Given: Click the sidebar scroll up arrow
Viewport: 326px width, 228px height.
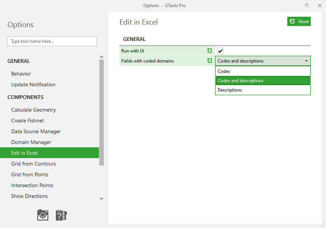Looking at the screenshot, I should point(102,57).
